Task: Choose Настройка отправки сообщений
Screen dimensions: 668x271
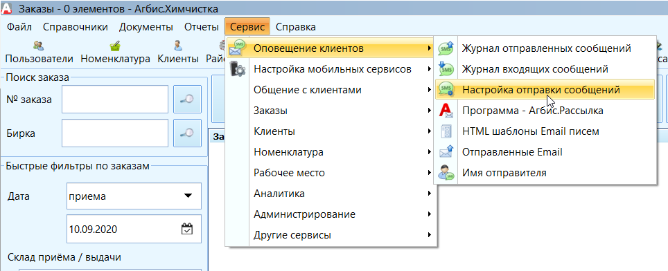Action: (x=545, y=90)
